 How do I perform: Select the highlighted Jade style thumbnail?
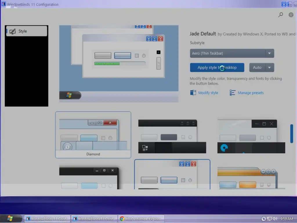pos(172,175)
